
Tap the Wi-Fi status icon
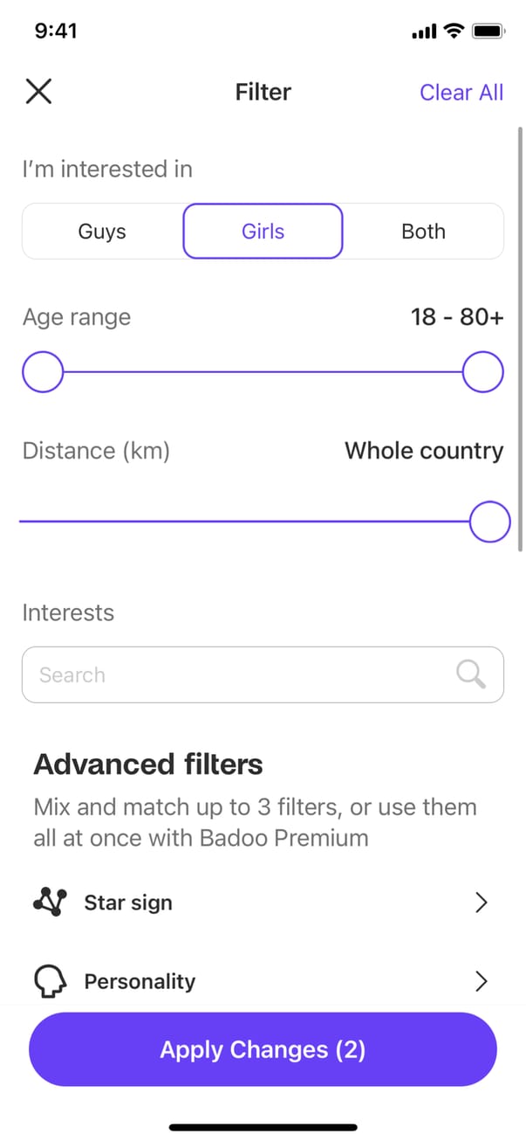click(453, 31)
